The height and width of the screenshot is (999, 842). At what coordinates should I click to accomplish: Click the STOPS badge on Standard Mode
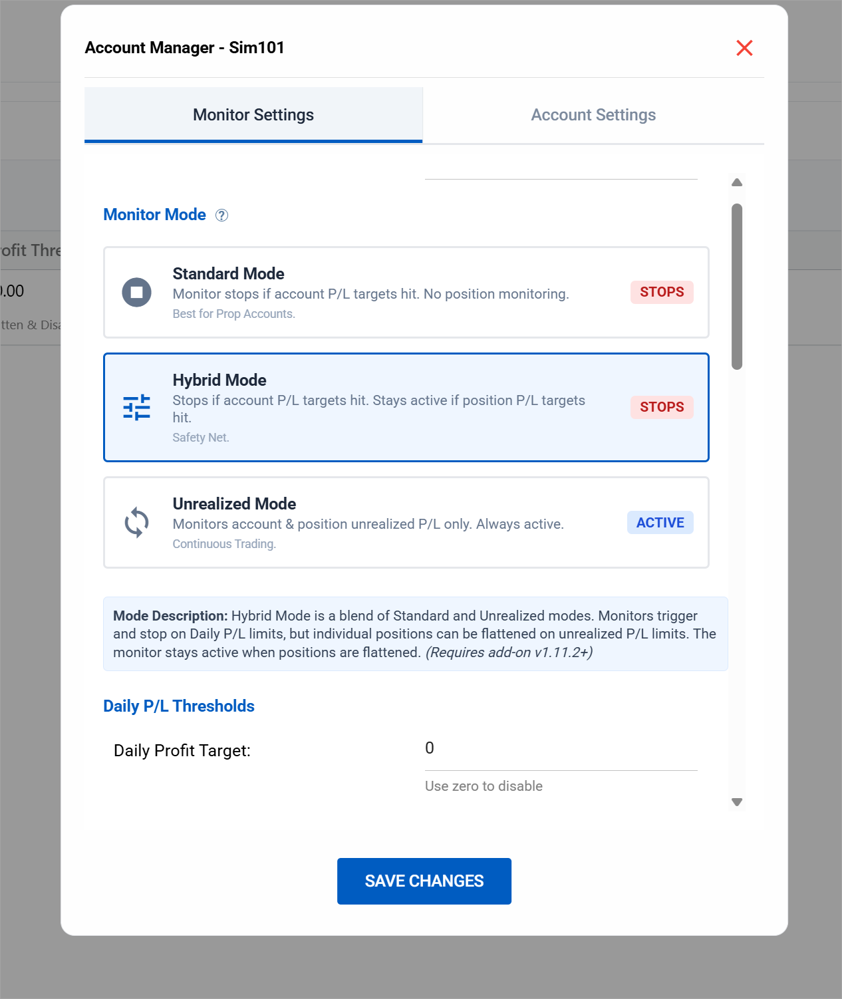pyautogui.click(x=662, y=292)
